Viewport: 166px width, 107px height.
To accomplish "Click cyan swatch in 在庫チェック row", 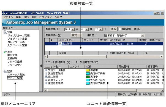I will tap(88, 80).
